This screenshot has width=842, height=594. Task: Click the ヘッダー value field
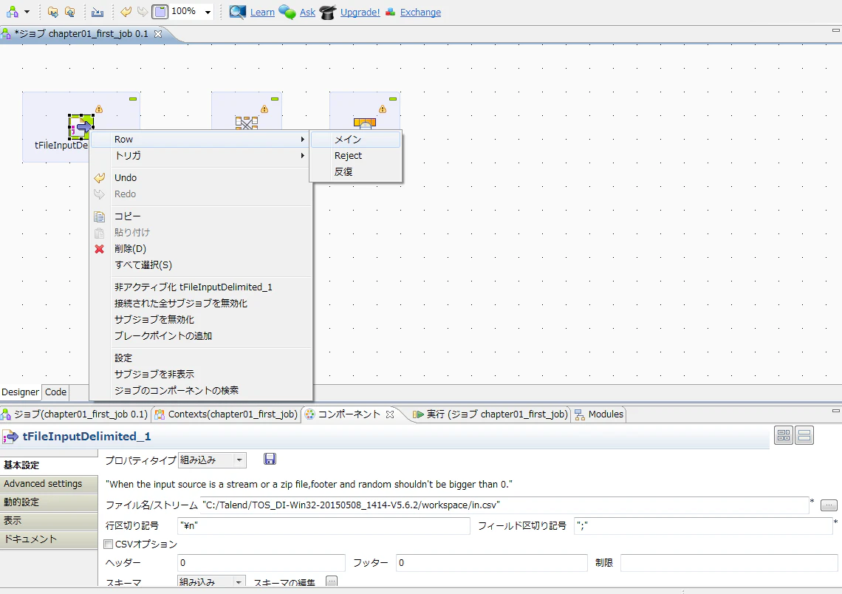pyautogui.click(x=261, y=562)
